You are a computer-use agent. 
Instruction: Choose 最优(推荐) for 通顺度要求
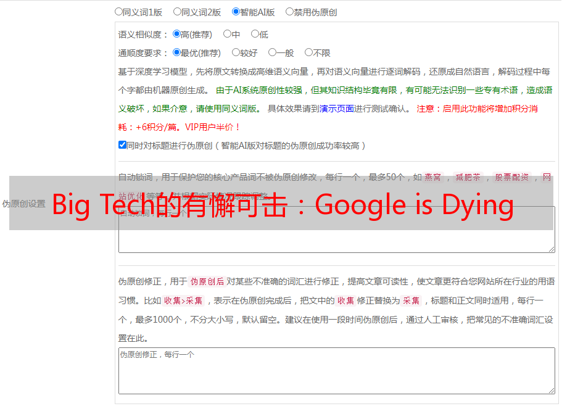coord(177,52)
